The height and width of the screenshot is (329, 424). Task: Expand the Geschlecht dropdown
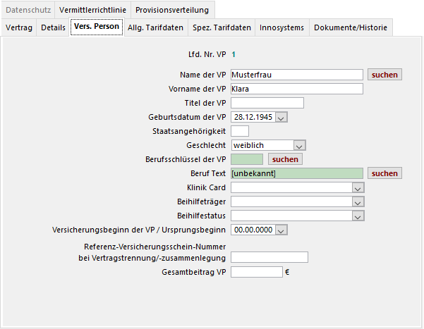(x=299, y=145)
